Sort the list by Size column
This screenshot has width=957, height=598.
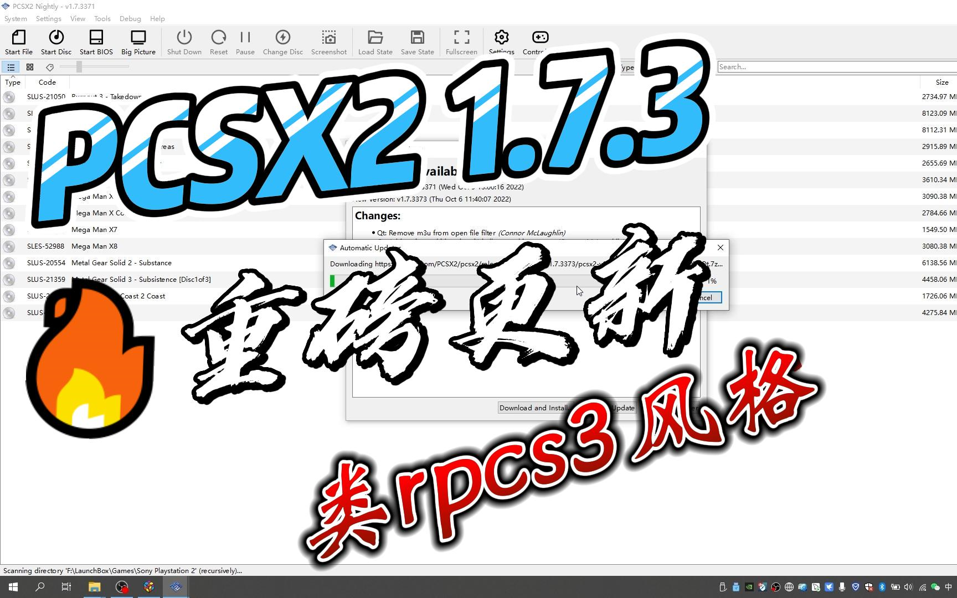(x=942, y=82)
